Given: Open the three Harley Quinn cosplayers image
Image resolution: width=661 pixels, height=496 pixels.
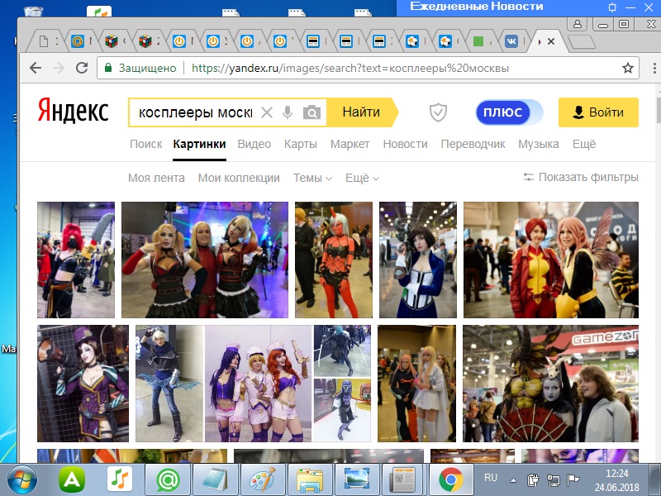Looking at the screenshot, I should 205,260.
